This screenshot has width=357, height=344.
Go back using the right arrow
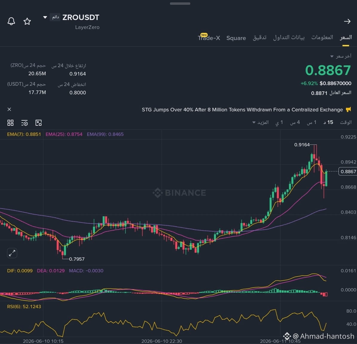(x=347, y=21)
